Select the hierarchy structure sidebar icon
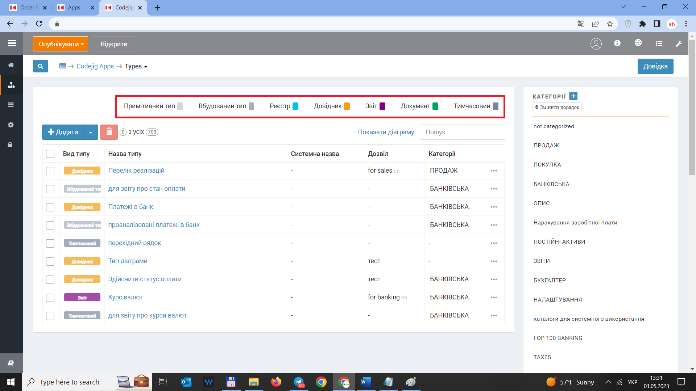Viewport: 696px width, 391px height. pyautogui.click(x=11, y=85)
